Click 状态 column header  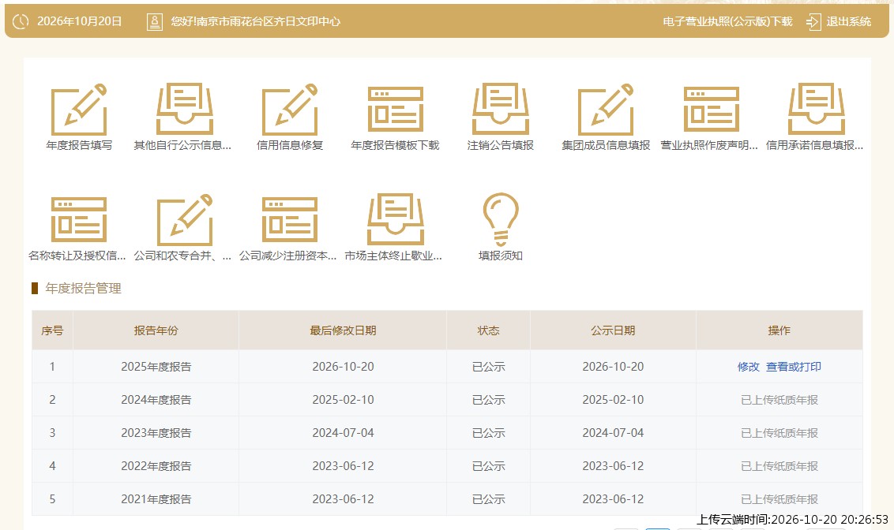tap(488, 330)
